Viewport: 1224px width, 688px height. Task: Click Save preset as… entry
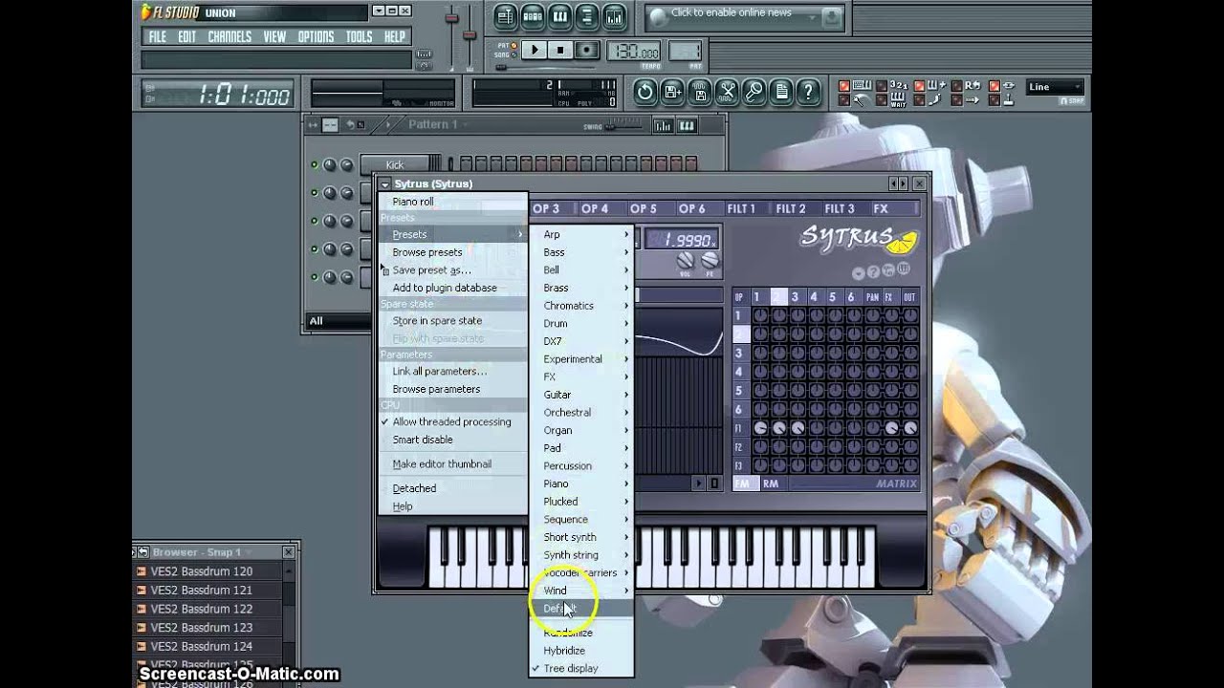(452, 270)
